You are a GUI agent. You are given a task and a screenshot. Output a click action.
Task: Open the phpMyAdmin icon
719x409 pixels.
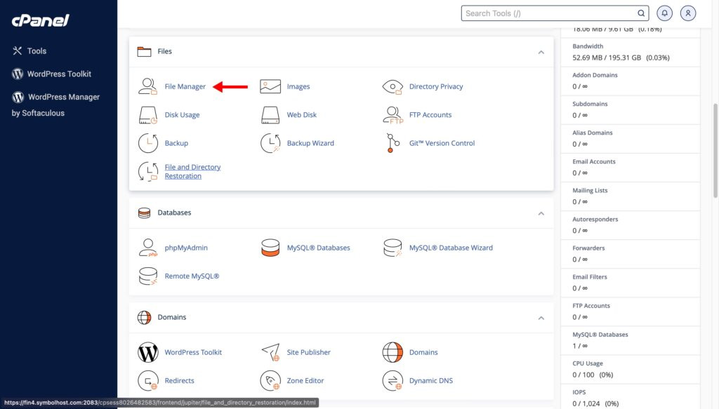tap(147, 248)
